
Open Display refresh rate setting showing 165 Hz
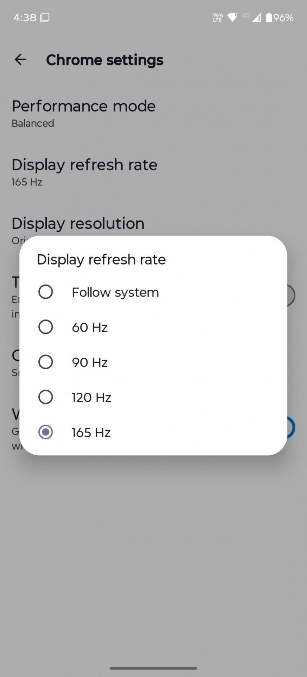84,171
